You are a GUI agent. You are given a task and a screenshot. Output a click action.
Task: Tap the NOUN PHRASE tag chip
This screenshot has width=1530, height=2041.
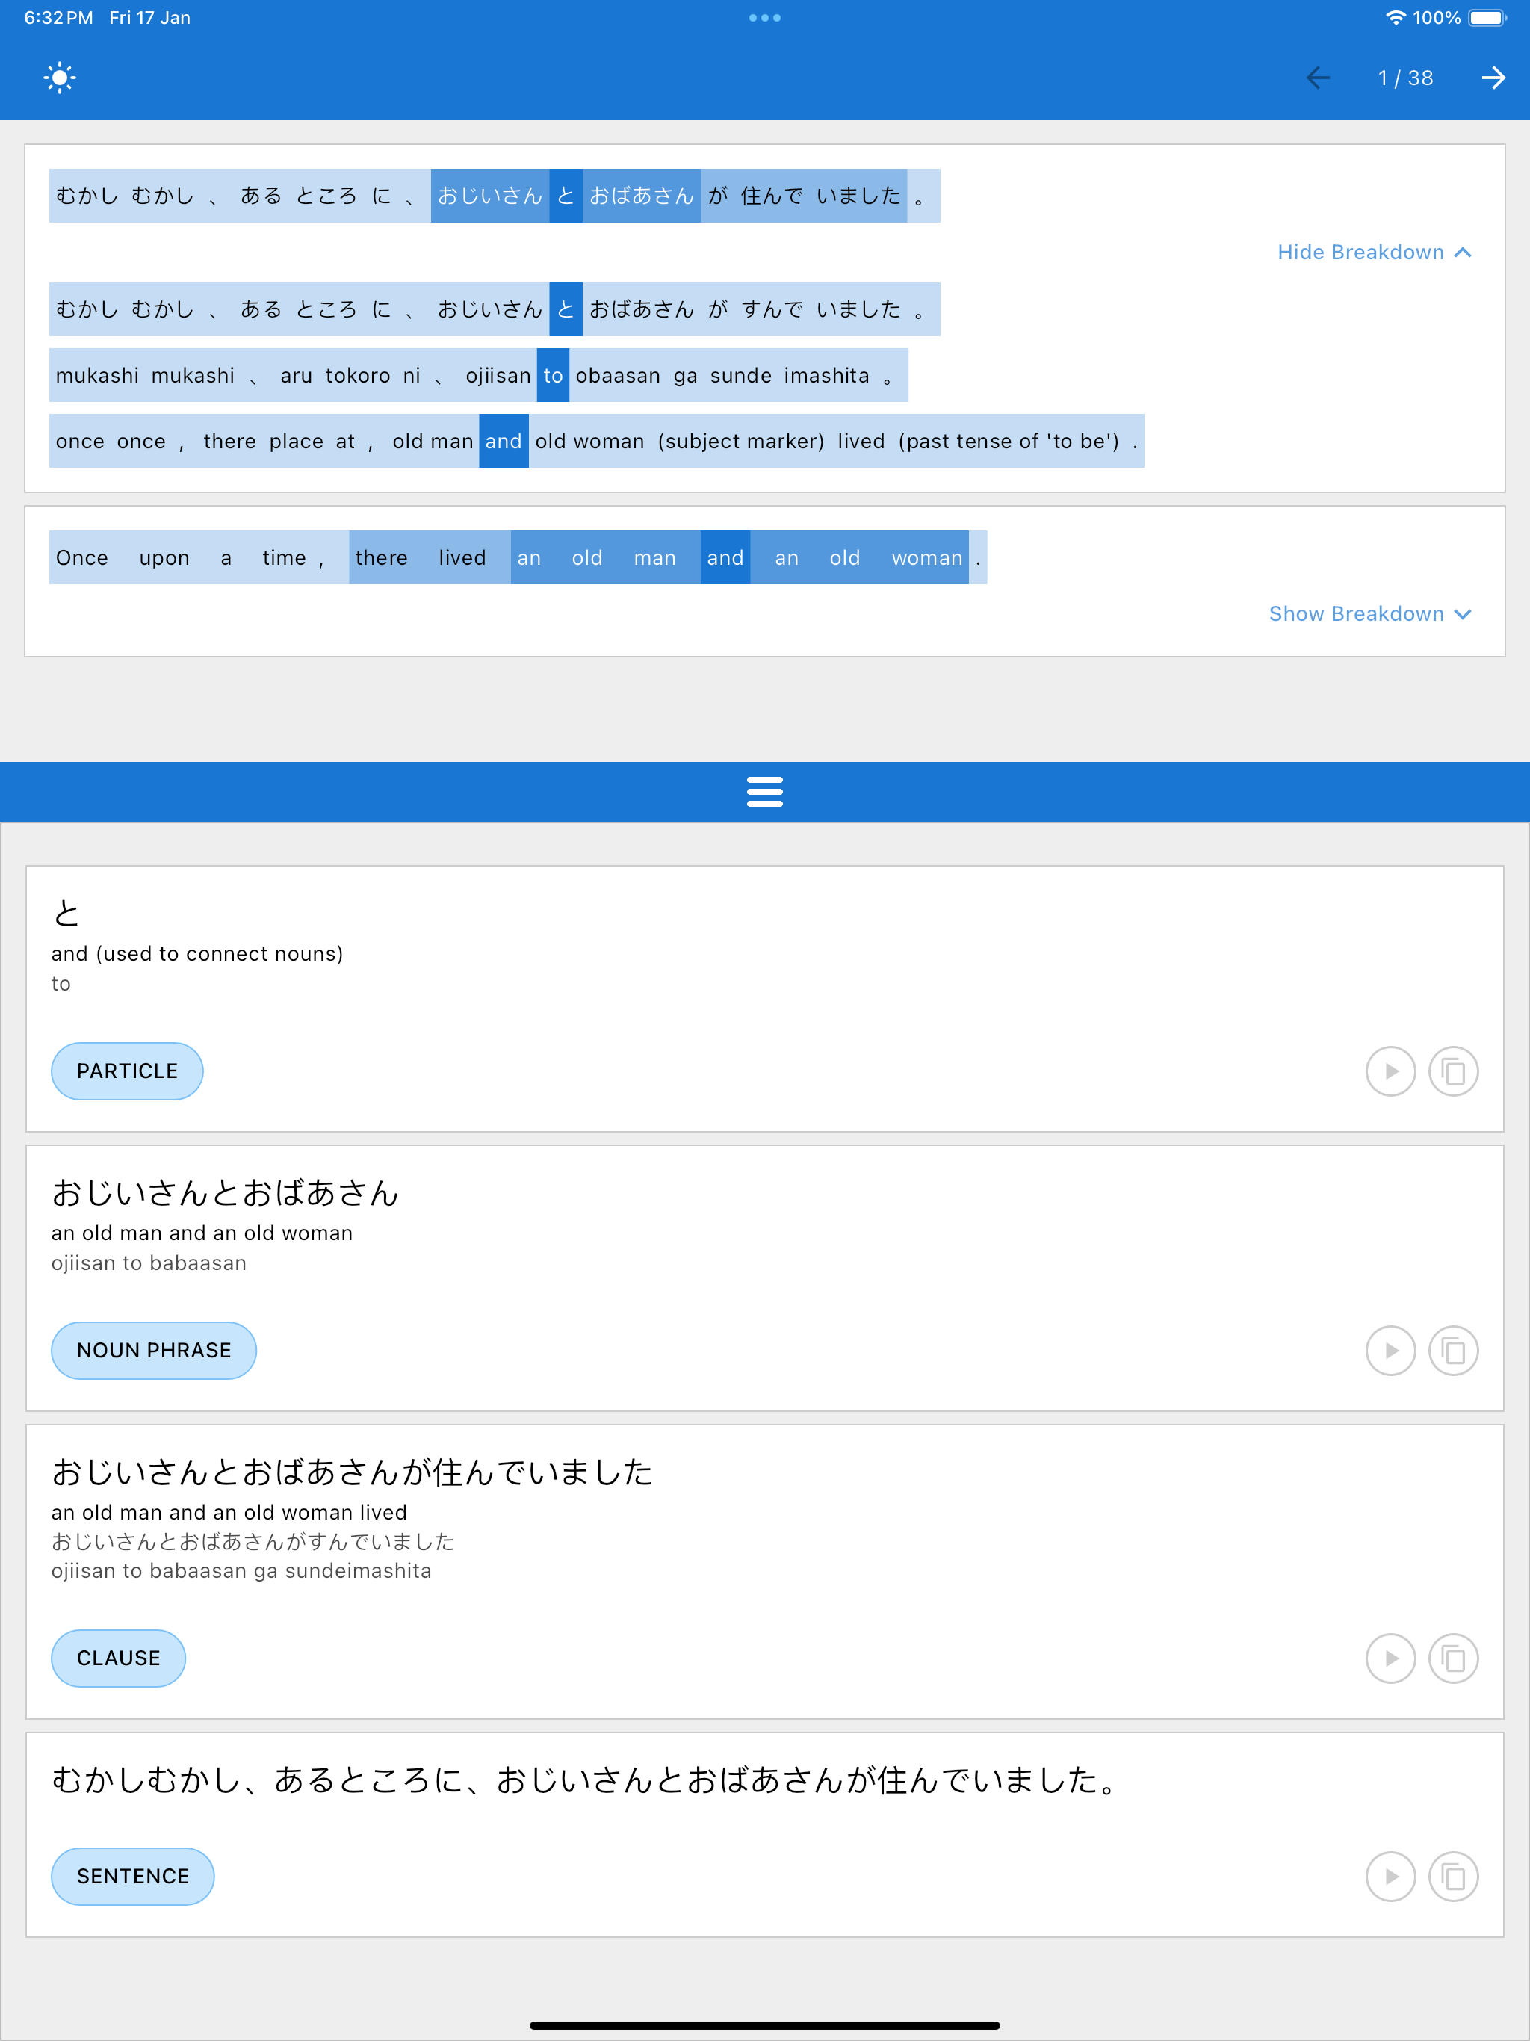(153, 1350)
